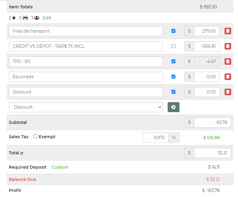The image size is (238, 197).
Task: Check the CRÉDIT VS DÉPOT taxable checkbox
Action: tap(173, 46)
